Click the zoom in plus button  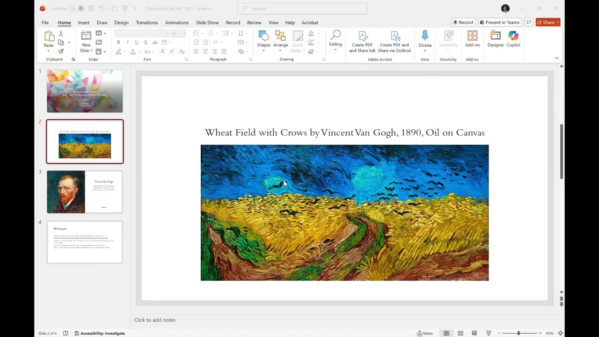pos(540,333)
